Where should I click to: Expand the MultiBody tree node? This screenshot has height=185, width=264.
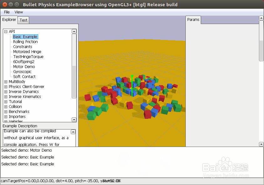(6, 82)
